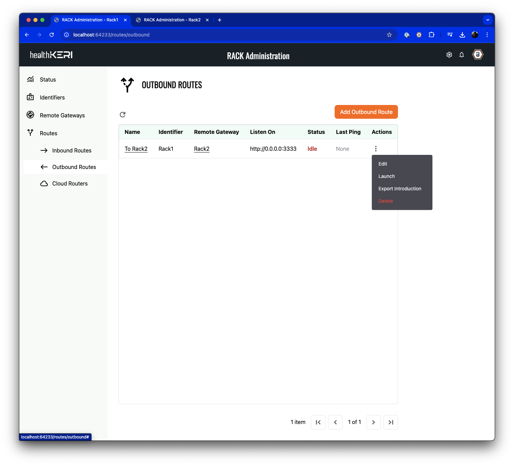Check notifications via the bell icon

click(462, 54)
